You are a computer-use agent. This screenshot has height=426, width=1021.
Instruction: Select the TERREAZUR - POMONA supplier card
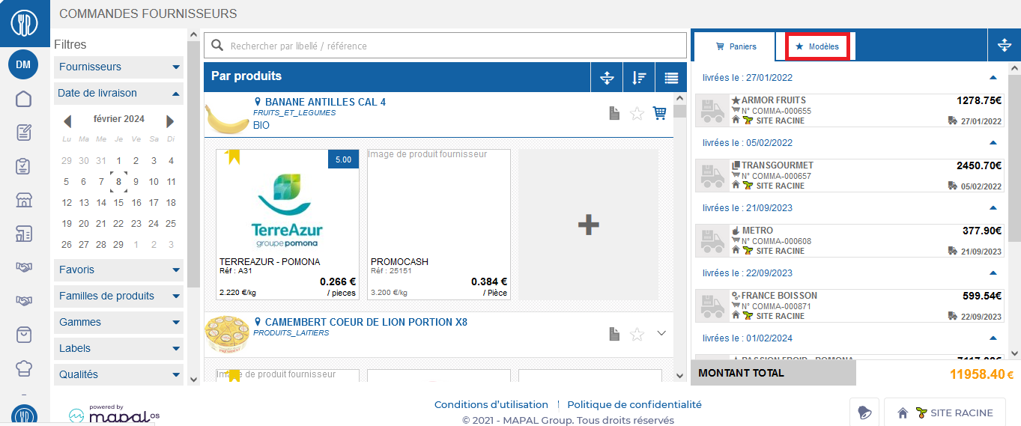coord(288,225)
